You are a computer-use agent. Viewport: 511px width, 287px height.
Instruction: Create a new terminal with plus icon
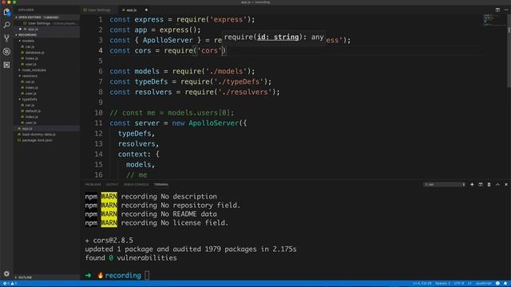click(x=472, y=184)
